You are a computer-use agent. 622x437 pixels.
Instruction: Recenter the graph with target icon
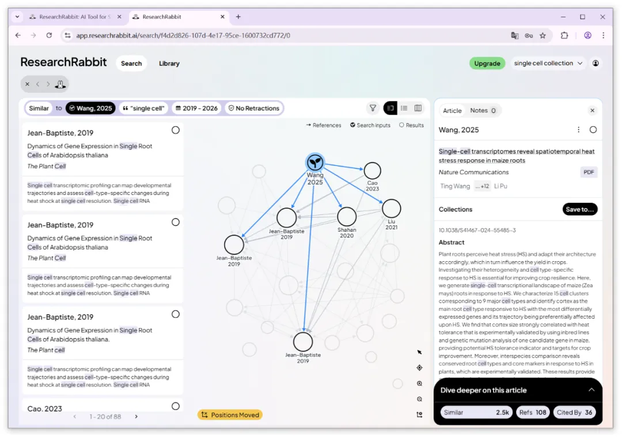pyautogui.click(x=419, y=368)
